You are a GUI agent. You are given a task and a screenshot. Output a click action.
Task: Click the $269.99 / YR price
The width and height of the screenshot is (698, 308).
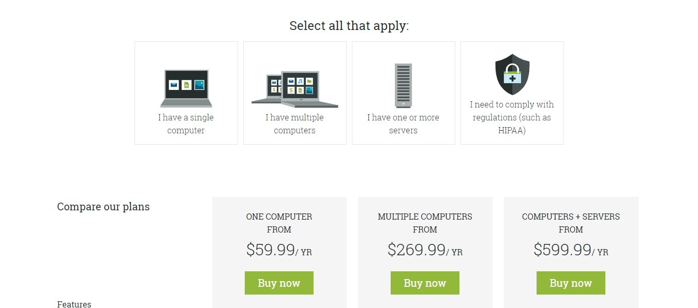[x=425, y=250]
